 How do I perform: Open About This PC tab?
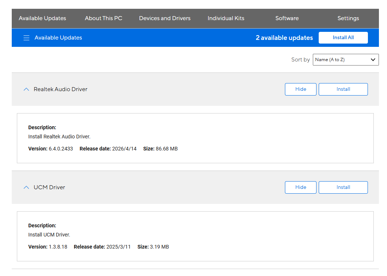pyautogui.click(x=104, y=18)
